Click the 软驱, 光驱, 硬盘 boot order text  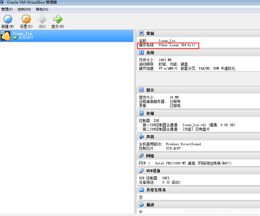pyautogui.click(x=173, y=64)
